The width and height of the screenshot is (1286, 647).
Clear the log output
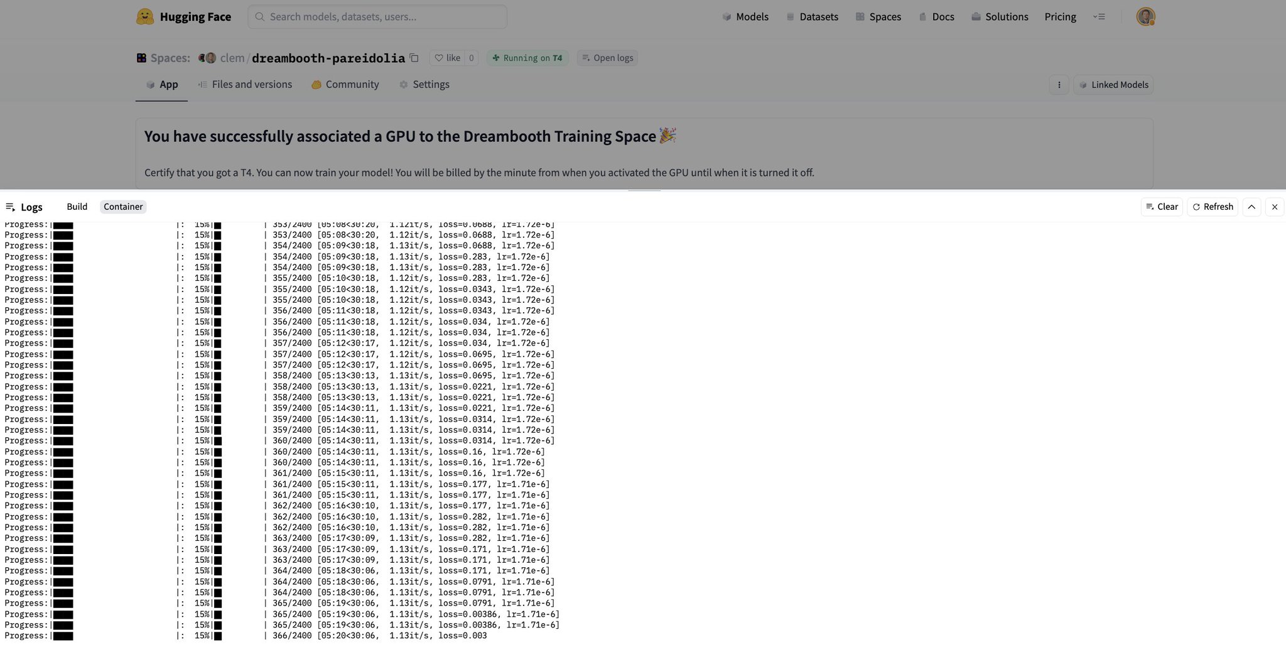point(1162,207)
